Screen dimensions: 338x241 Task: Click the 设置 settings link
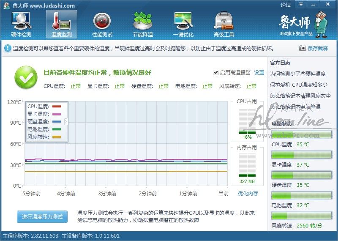[x=259, y=73]
